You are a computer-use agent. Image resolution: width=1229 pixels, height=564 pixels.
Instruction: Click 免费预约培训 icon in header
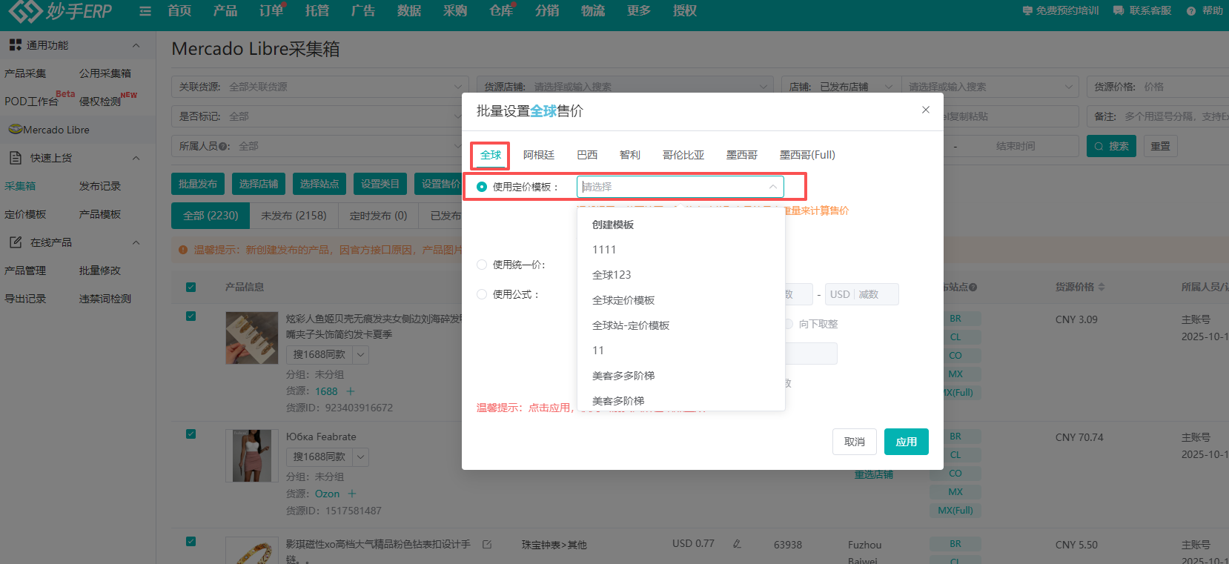point(1027,11)
